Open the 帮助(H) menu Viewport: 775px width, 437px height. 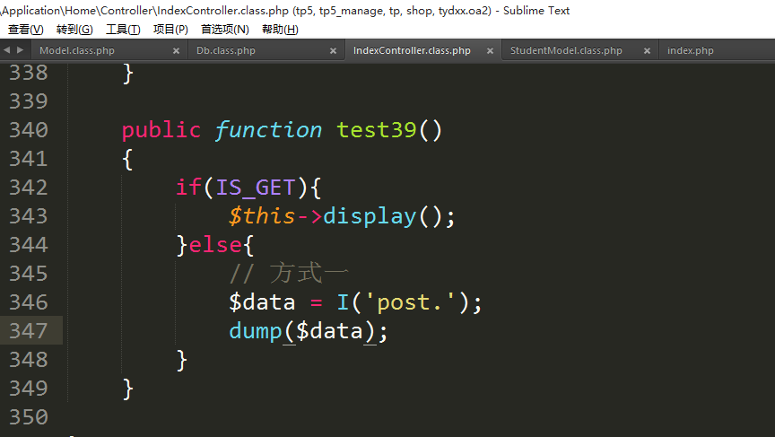point(279,30)
